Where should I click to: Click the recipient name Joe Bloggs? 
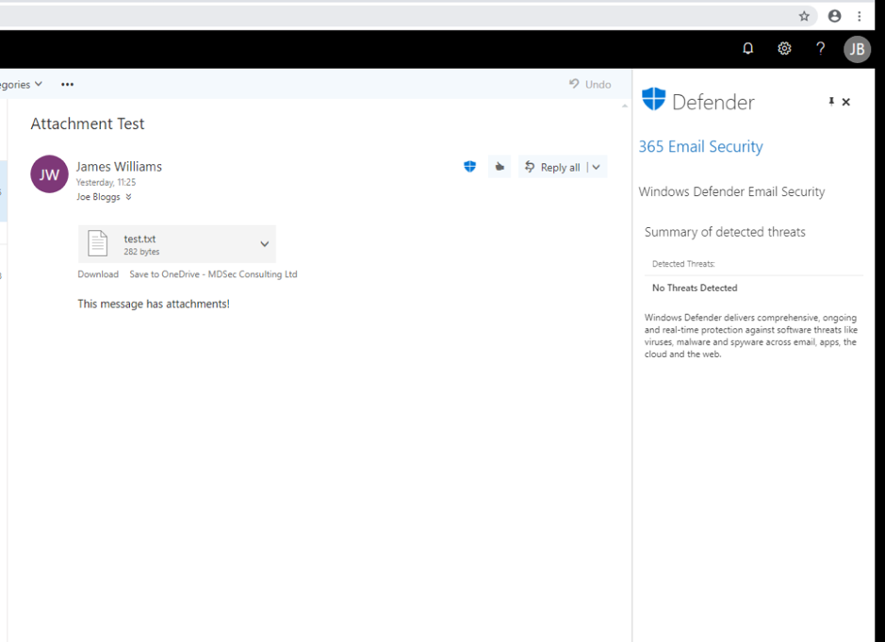(x=98, y=196)
